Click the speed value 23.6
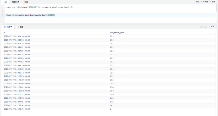 click(x=112, y=87)
